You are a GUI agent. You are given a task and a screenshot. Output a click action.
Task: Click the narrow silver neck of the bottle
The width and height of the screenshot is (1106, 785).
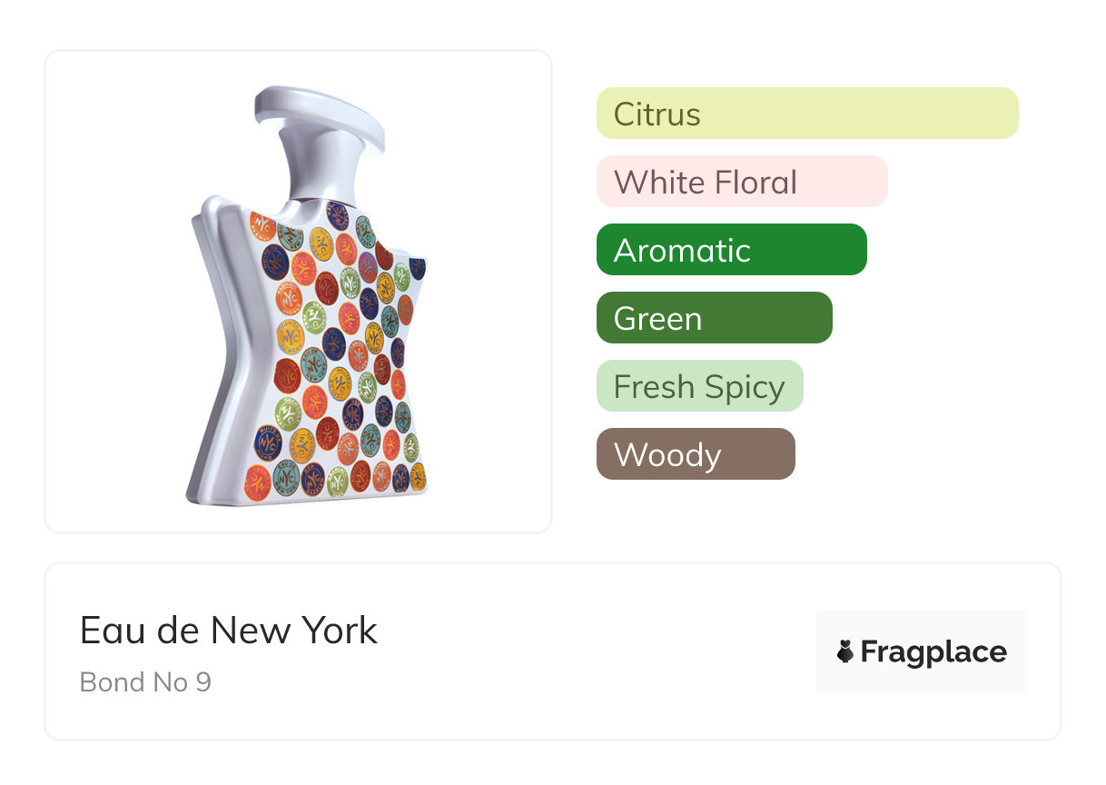[313, 173]
